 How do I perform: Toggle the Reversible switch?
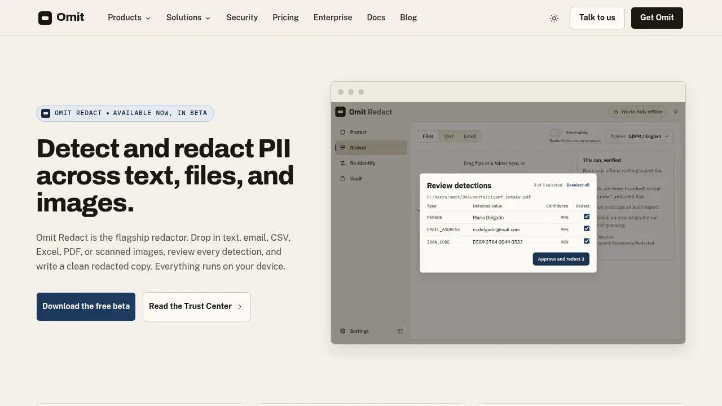tap(556, 133)
